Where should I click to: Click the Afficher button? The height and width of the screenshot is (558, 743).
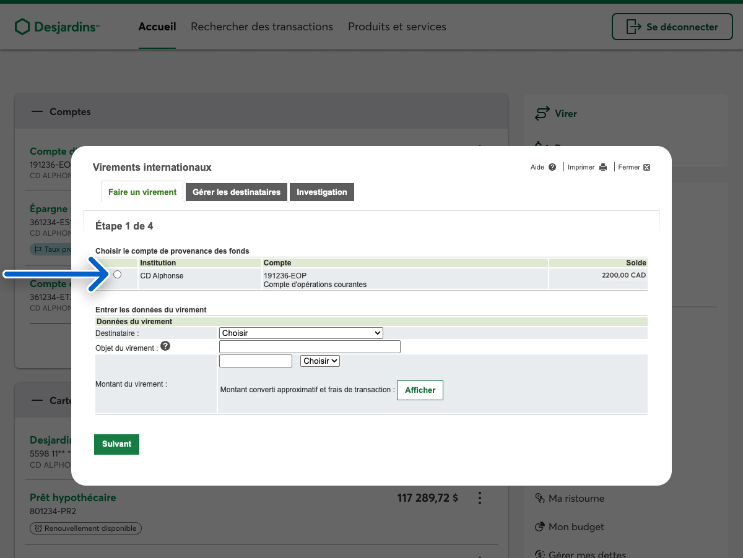(x=420, y=390)
